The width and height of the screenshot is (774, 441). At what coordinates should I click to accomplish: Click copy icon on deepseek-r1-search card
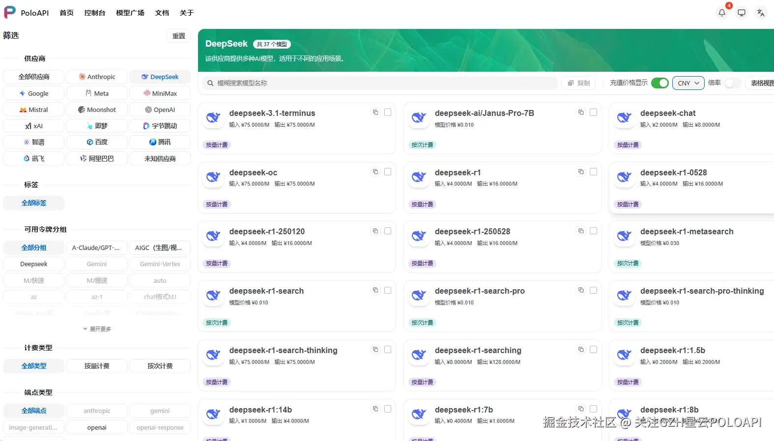click(375, 290)
